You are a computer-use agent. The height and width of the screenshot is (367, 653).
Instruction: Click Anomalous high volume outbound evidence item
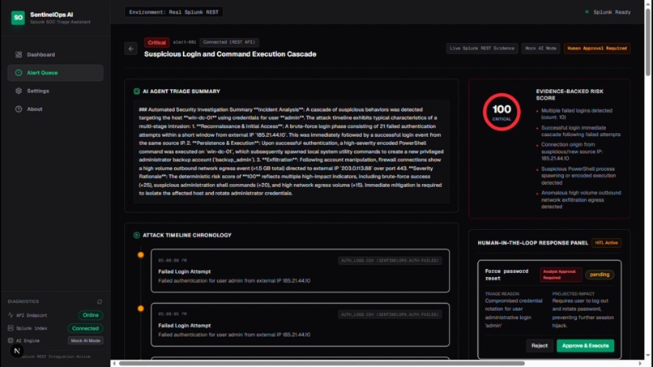click(x=580, y=199)
